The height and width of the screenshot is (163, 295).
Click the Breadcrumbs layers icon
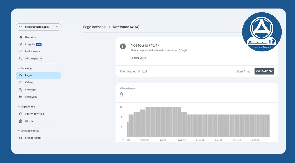[21, 138]
